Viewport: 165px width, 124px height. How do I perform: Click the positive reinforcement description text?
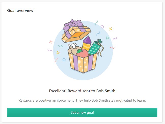(82, 100)
